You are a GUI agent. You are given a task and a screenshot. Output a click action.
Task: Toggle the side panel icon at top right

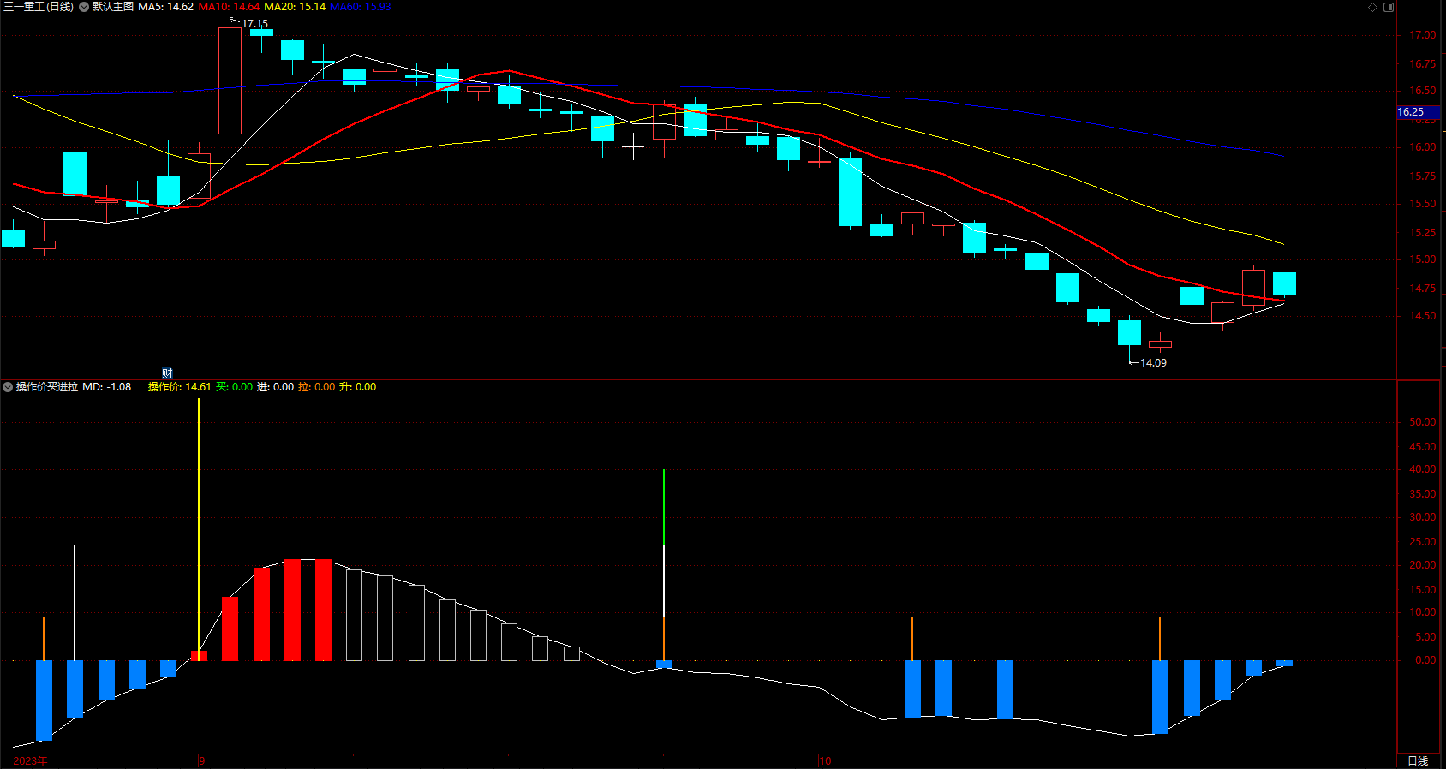1389,7
